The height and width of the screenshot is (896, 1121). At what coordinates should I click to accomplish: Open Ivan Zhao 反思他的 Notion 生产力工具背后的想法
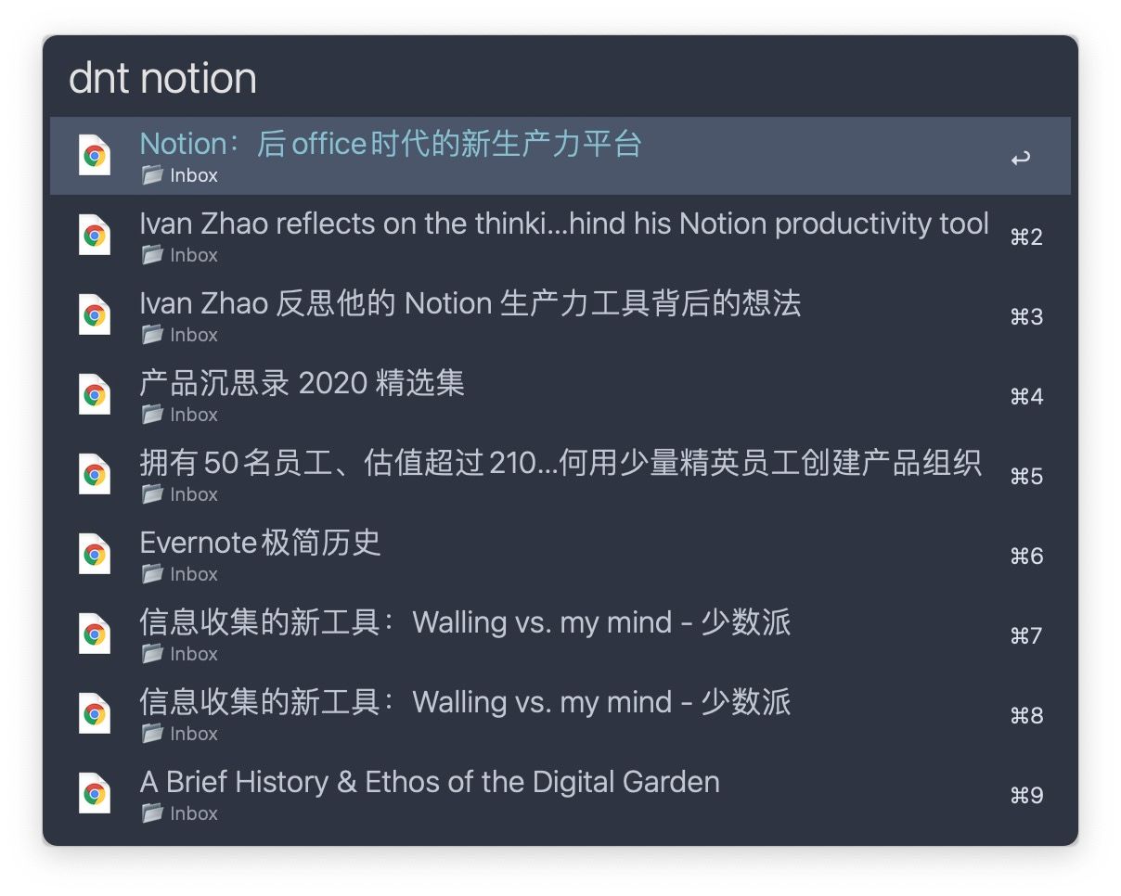pyautogui.click(x=560, y=315)
